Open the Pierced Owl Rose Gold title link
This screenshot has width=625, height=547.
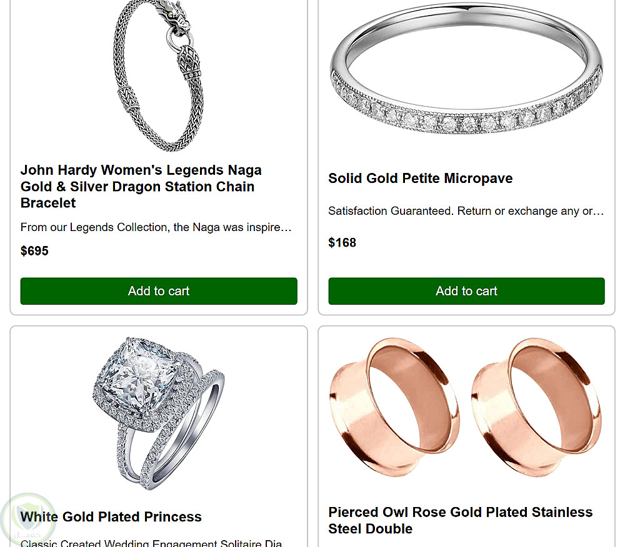pos(460,520)
